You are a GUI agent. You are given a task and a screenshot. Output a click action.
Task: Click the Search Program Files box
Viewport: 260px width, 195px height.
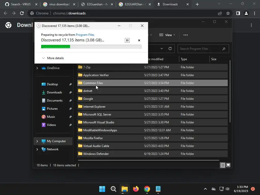coord(203,49)
